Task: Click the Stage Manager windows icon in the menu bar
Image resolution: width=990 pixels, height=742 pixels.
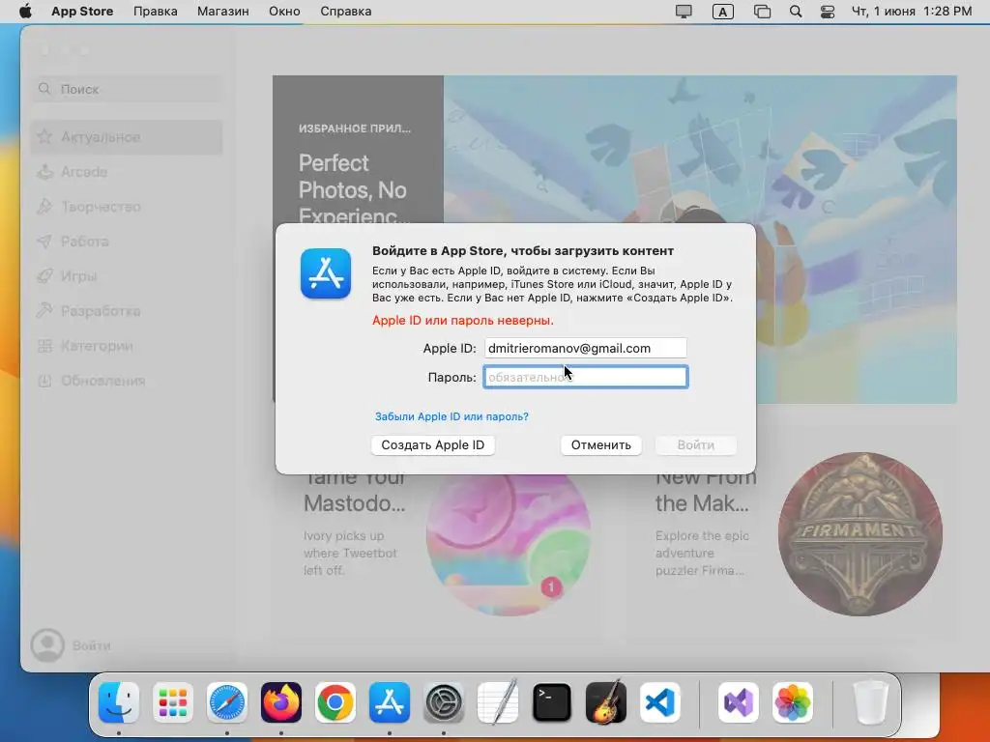Action: 762,12
